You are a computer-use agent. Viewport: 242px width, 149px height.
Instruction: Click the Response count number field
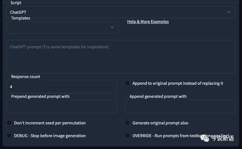[x=61, y=87]
